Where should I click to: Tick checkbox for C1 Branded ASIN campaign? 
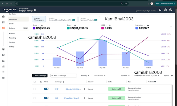pyautogui.click(x=35, y=89)
